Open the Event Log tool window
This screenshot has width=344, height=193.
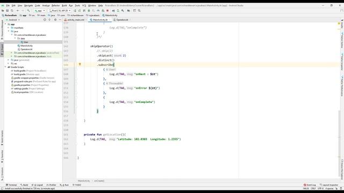coord(310,185)
